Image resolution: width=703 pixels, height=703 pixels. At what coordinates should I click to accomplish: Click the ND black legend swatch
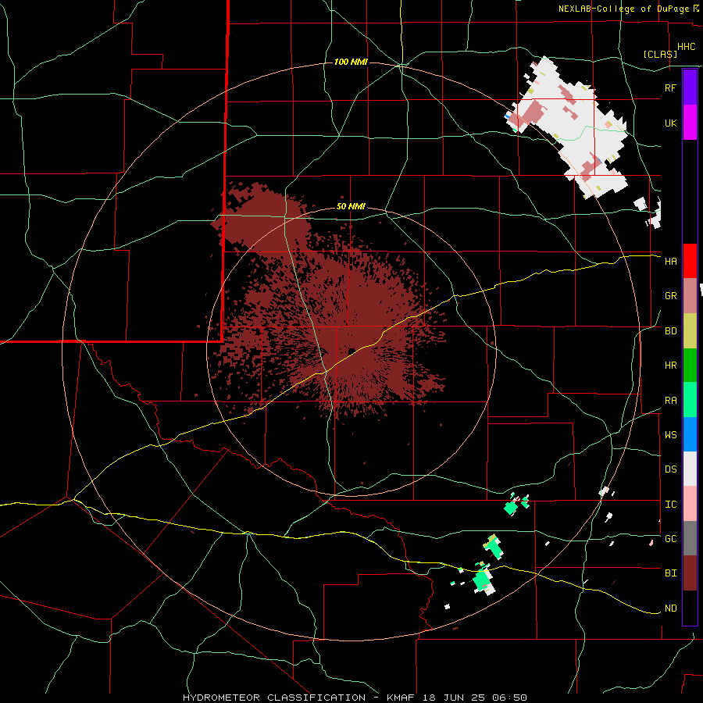(690, 608)
